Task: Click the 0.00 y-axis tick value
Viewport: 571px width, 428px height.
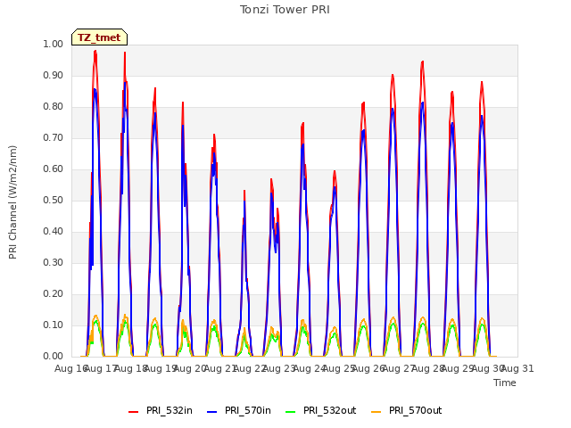Action: [54, 356]
